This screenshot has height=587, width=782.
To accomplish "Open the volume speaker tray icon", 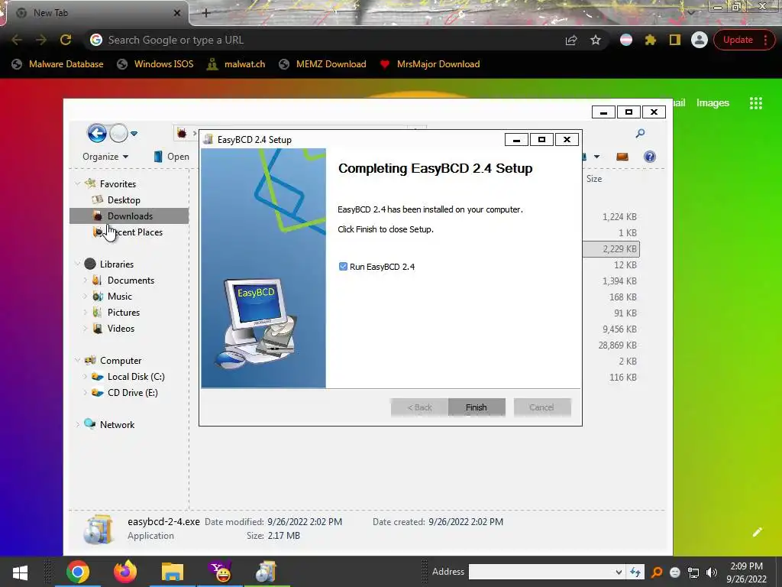I will (712, 572).
